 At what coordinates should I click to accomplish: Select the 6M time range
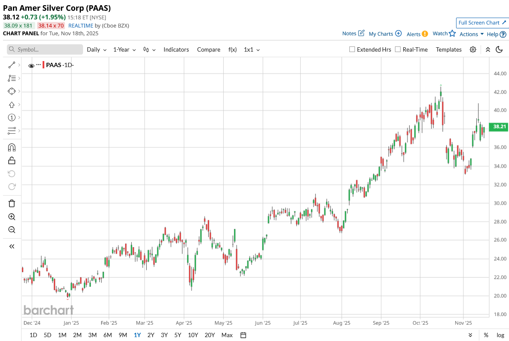click(108, 335)
